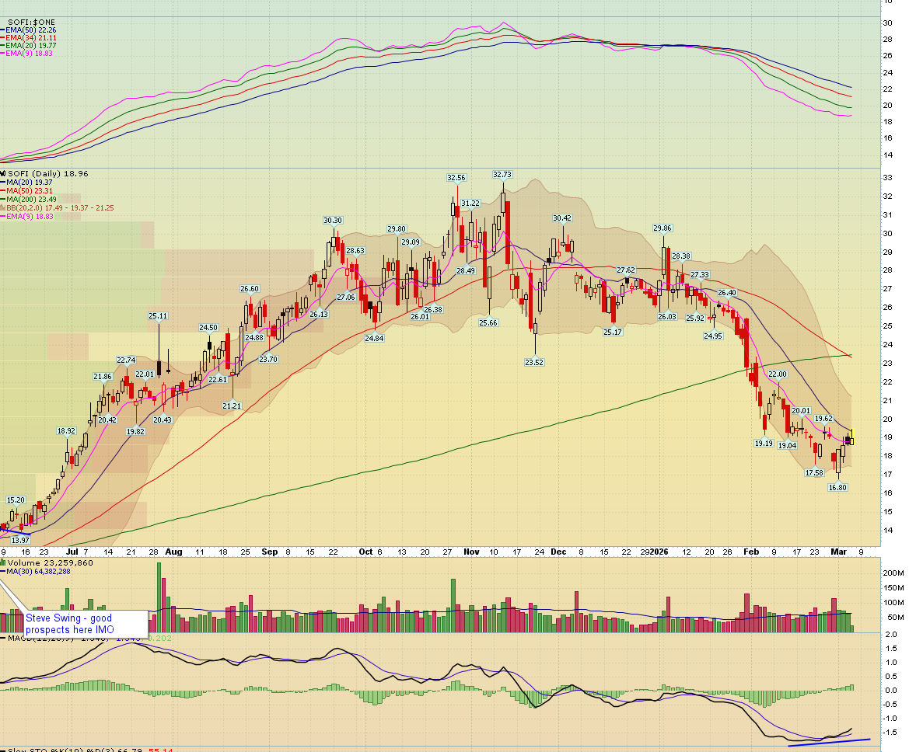Click the 23.52 November low label
The width and height of the screenshot is (923, 752).
point(534,362)
